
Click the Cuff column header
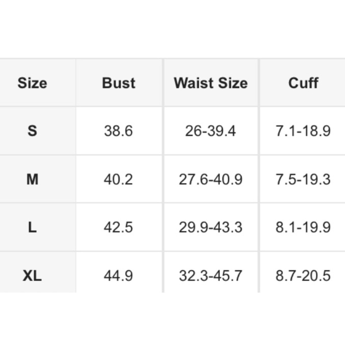click(303, 83)
